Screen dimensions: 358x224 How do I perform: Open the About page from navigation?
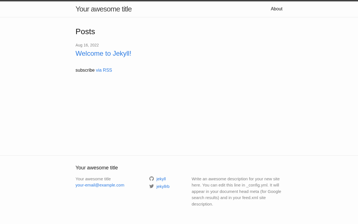pos(276,9)
